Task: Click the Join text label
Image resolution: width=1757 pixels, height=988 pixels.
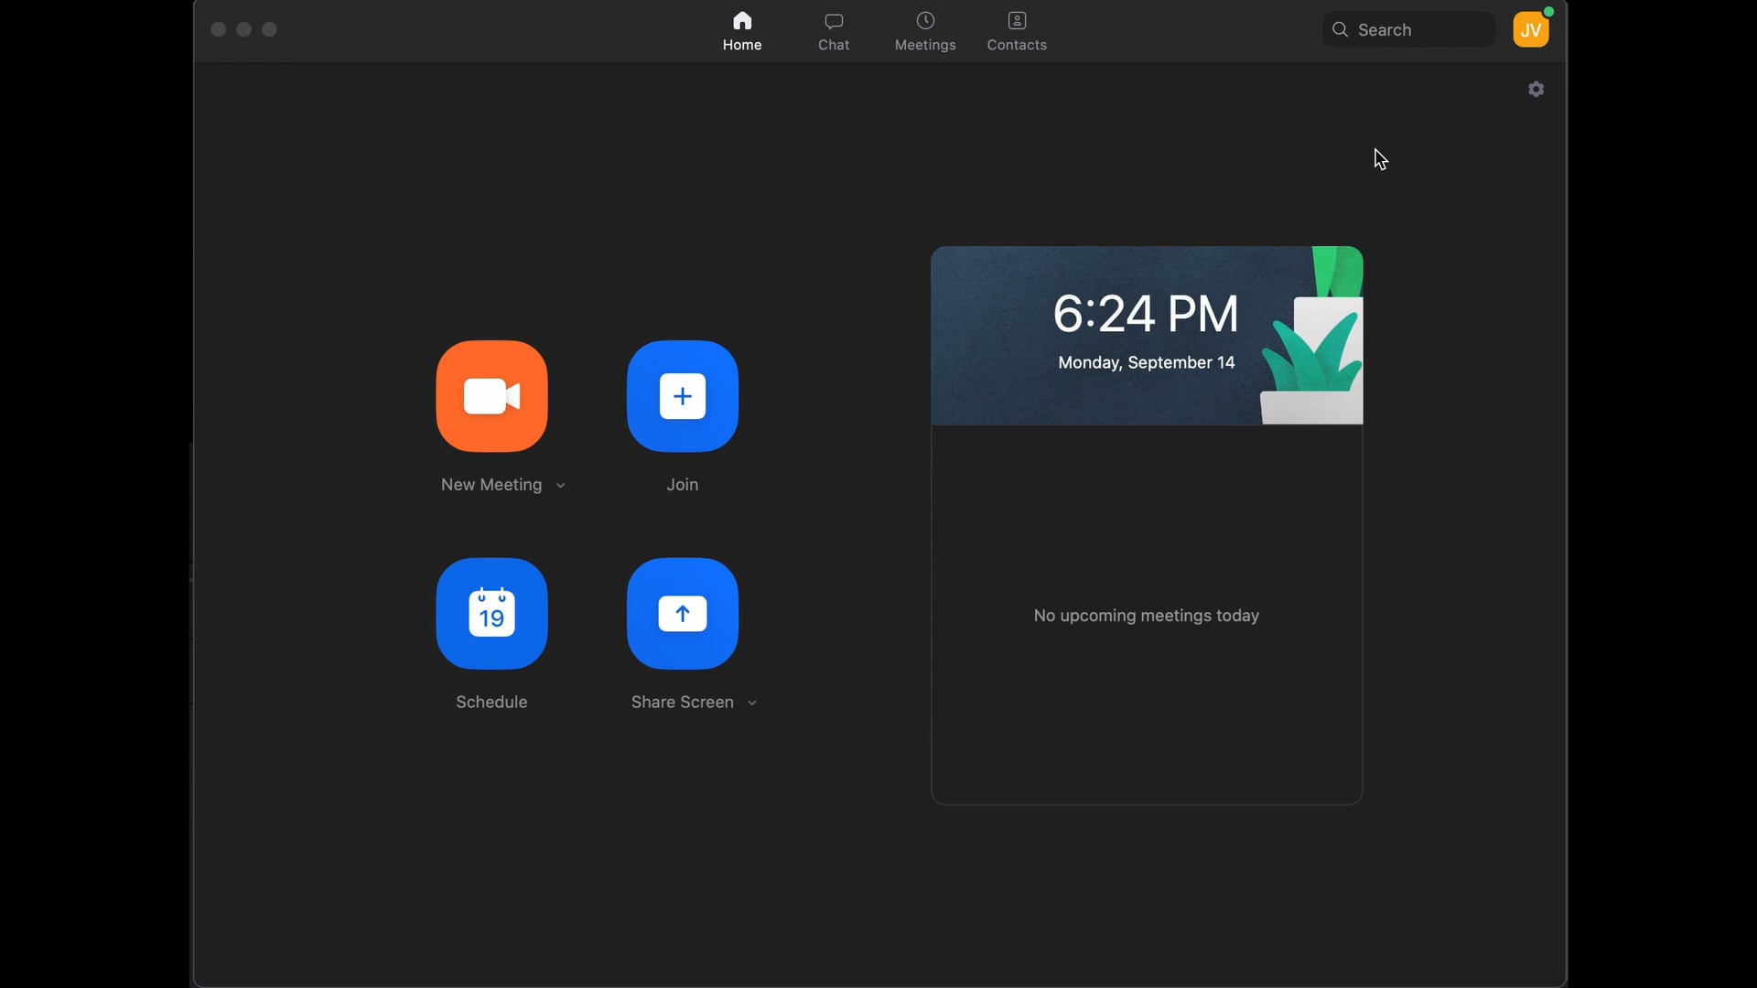Action: [x=682, y=485]
